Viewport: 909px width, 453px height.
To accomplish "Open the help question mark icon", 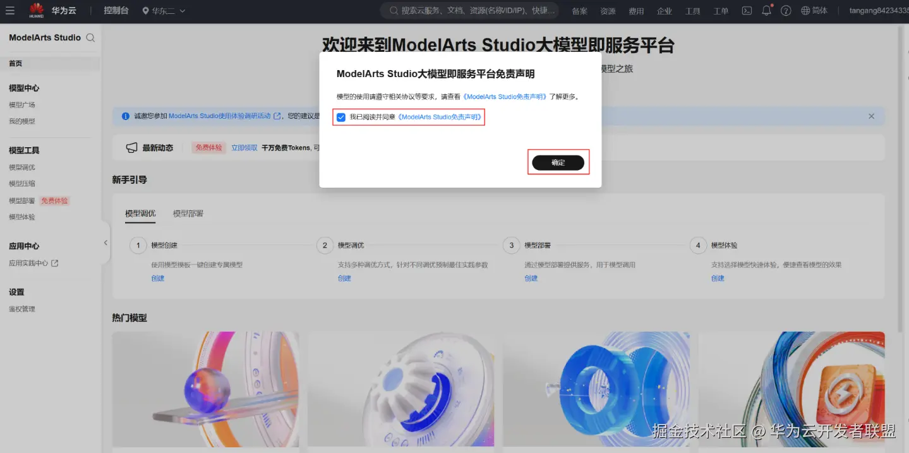I will tap(786, 11).
